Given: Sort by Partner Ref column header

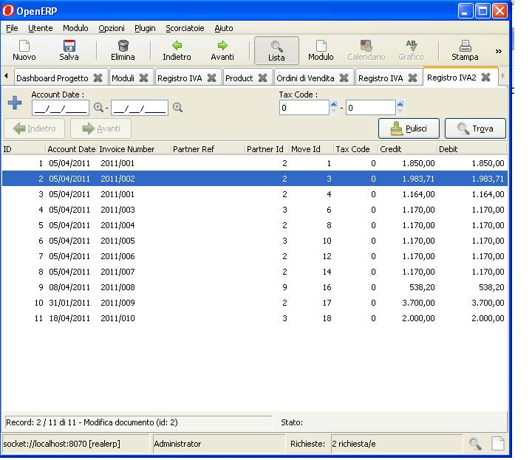Looking at the screenshot, I should tap(208, 149).
